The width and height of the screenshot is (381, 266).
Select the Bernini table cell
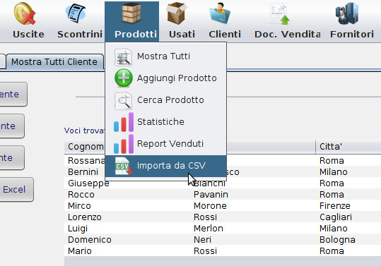(83, 172)
